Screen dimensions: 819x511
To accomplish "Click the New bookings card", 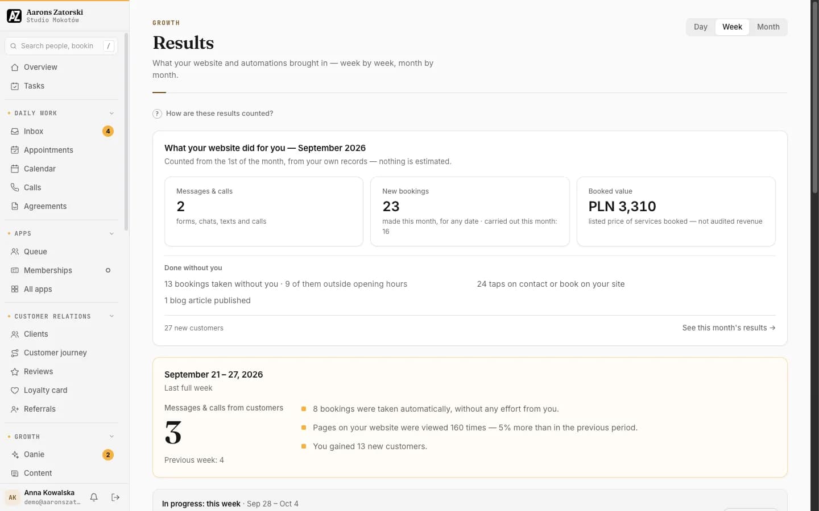I will click(470, 211).
